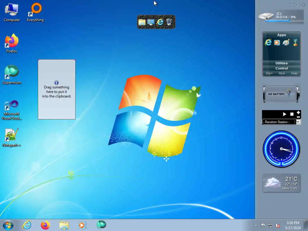
Task: Increase radio volume with plus button
Action: [298, 112]
